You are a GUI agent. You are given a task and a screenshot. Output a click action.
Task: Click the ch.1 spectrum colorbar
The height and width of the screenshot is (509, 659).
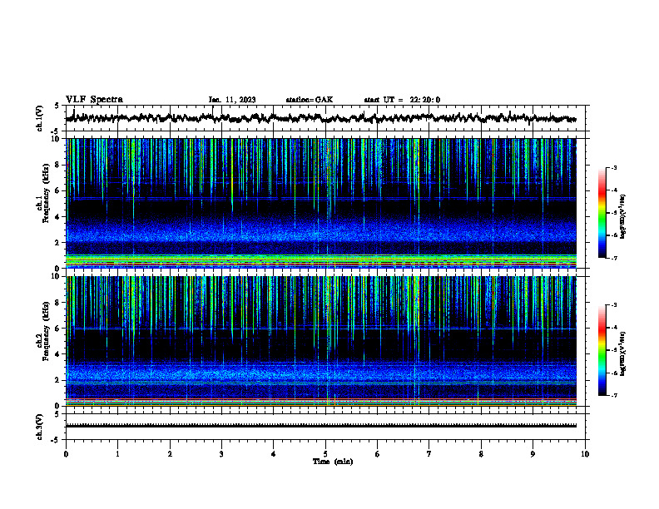tap(602, 213)
